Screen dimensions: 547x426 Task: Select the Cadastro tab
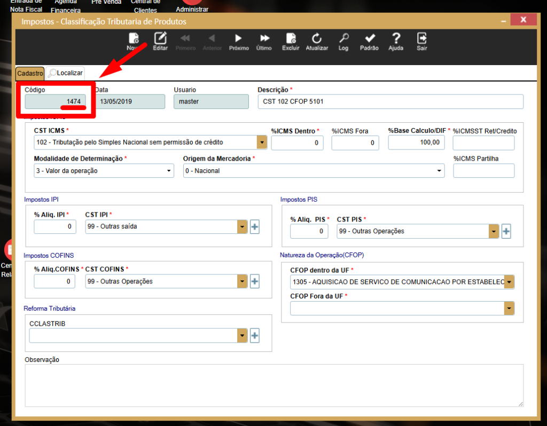coord(30,73)
